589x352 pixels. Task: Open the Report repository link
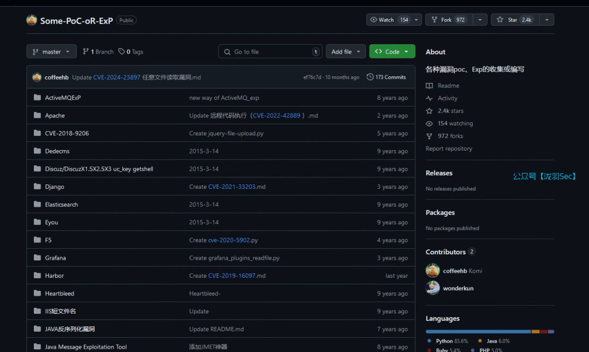(449, 148)
